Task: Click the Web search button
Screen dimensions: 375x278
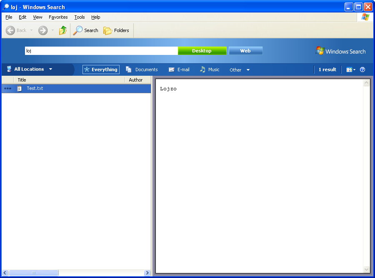Action: 245,51
